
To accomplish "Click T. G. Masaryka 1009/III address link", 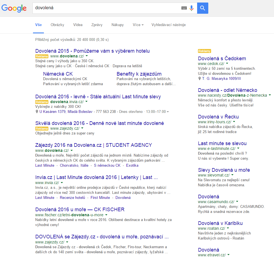I will click(x=221, y=79).
